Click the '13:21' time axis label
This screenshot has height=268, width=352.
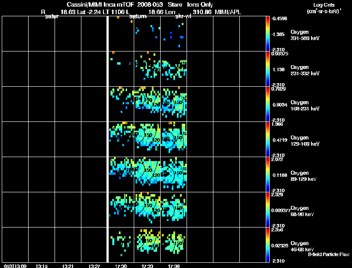click(x=68, y=266)
